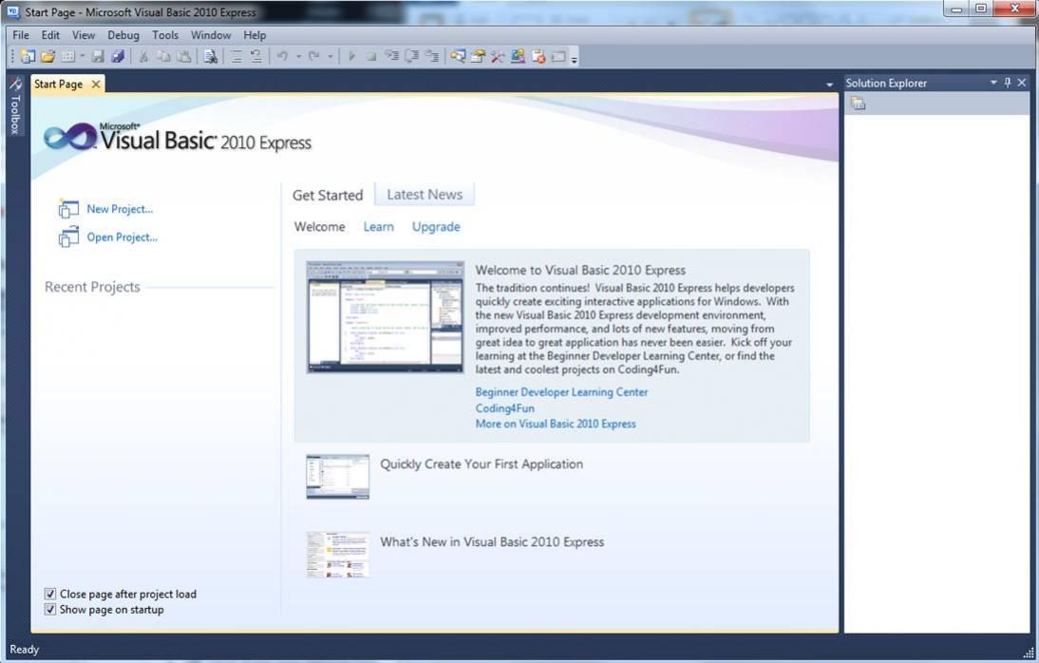This screenshot has width=1039, height=663.
Task: Open the File menu
Action: coord(21,35)
